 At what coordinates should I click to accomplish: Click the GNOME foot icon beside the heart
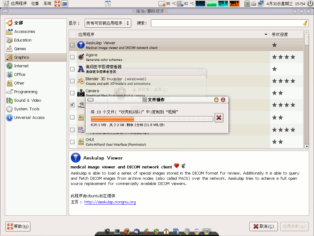coord(183,166)
